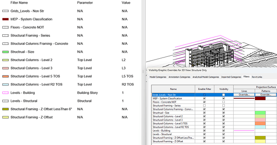Click the Visibility/Graphic Overrides dialog title
This screenshot has height=145, width=277.
tap(178, 70)
